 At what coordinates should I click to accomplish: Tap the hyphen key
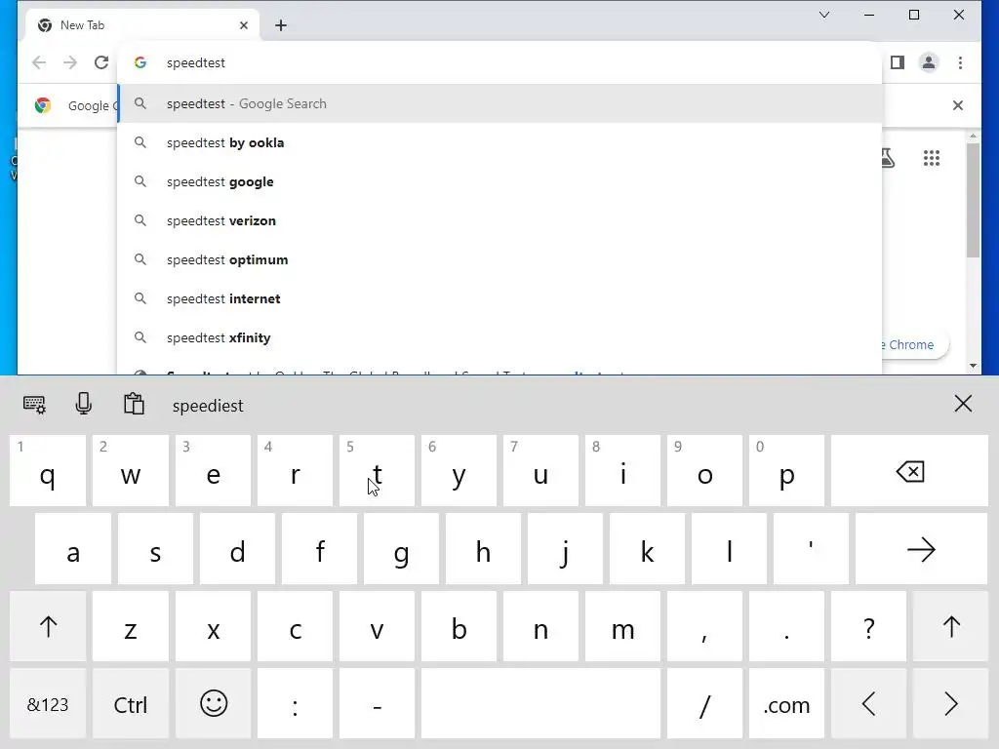(378, 704)
